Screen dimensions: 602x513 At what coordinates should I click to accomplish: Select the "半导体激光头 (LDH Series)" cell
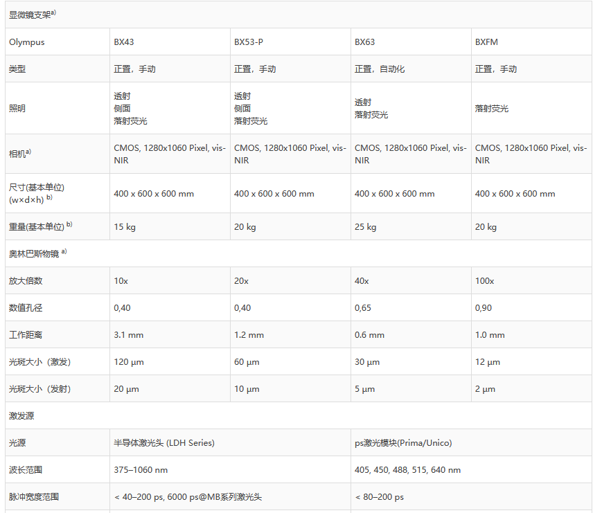[x=164, y=443]
